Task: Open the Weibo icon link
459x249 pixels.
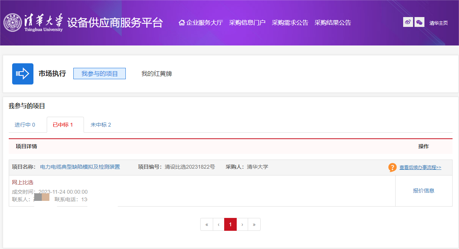Action: pos(408,22)
